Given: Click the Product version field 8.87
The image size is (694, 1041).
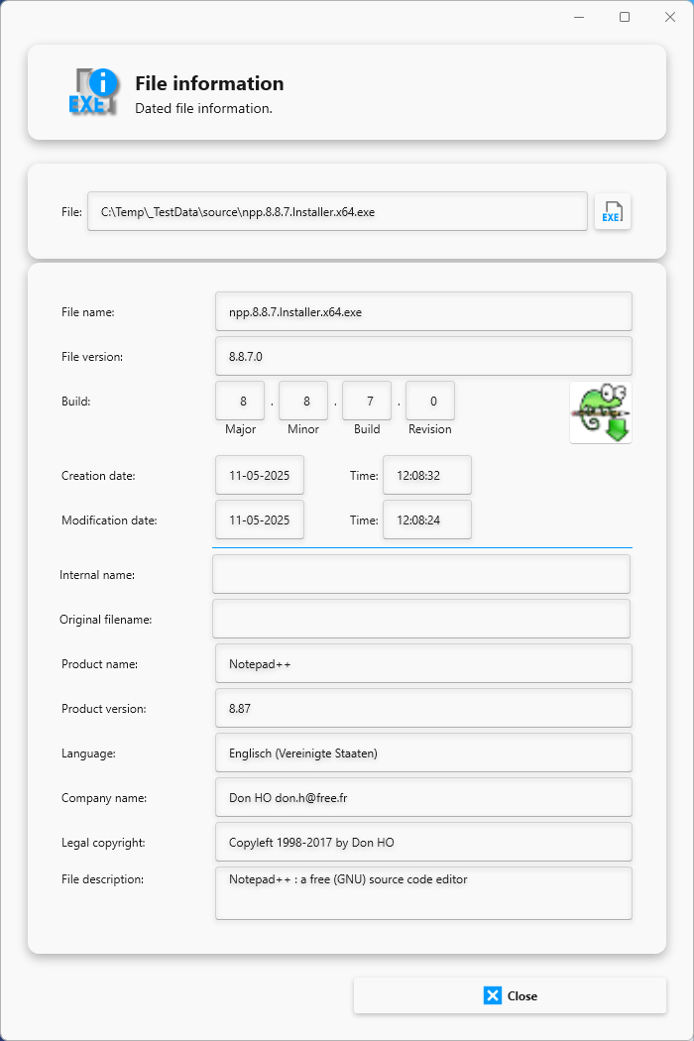Looking at the screenshot, I should pyautogui.click(x=423, y=708).
